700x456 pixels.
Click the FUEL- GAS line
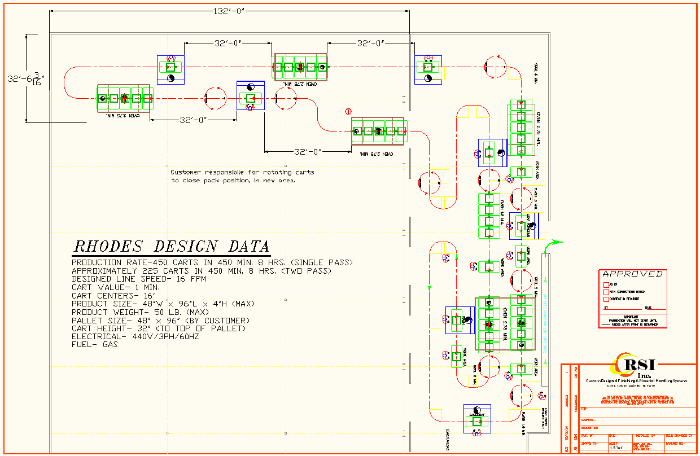94,344
